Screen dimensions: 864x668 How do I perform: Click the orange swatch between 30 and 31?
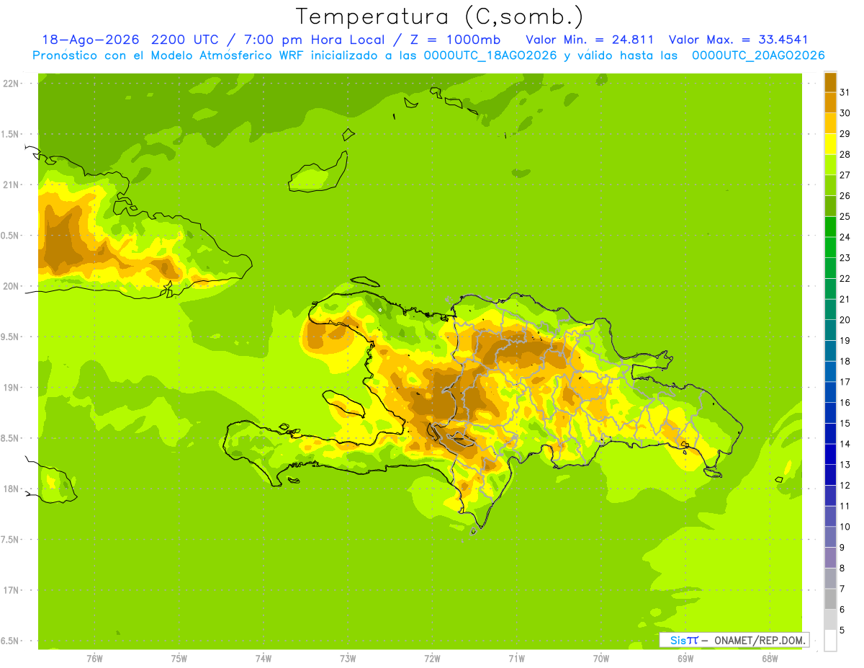830,102
